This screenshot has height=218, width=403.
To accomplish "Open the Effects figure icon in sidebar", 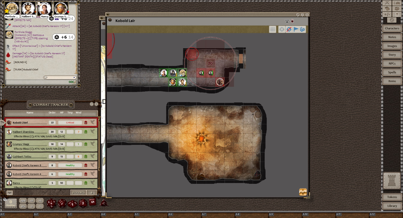I will [x=397, y=14].
